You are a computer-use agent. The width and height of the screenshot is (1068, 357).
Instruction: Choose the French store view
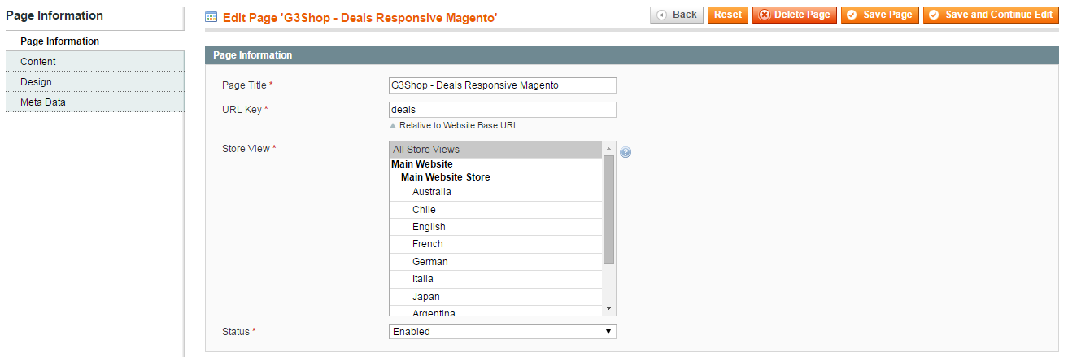pyautogui.click(x=496, y=244)
